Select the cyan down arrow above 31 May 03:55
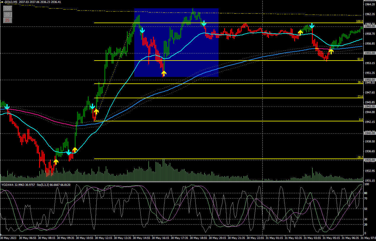 coord(312,26)
